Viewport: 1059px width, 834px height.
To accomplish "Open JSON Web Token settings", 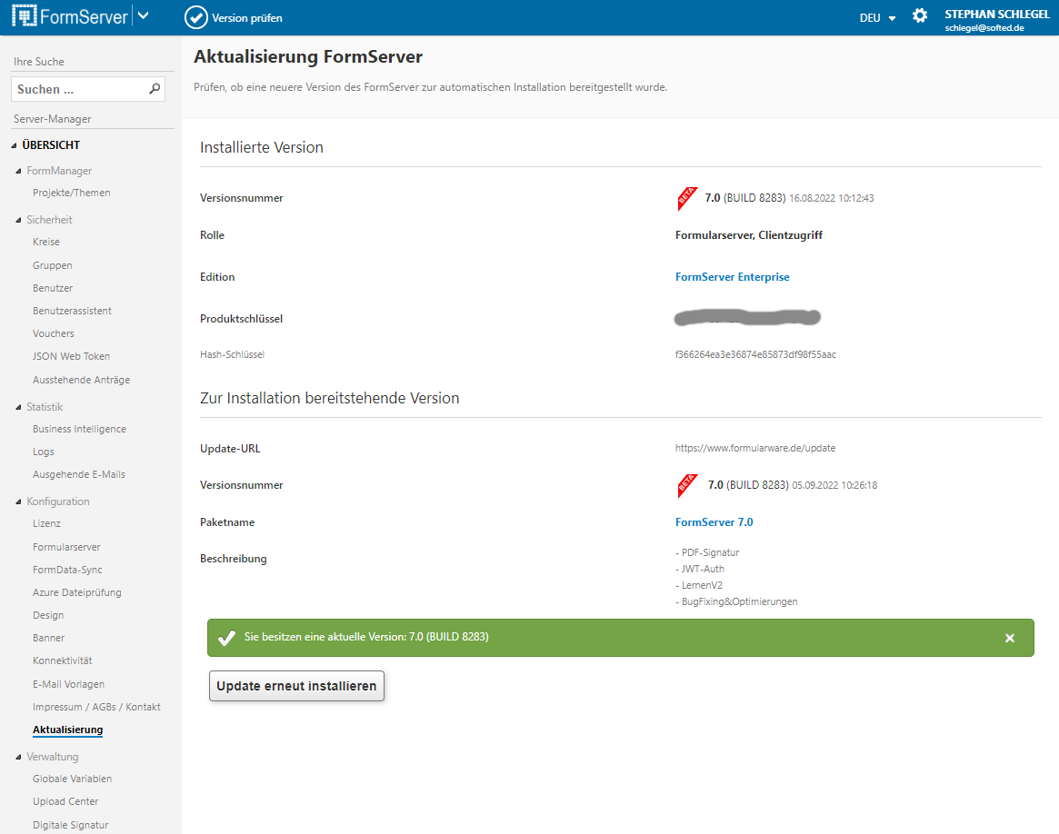I will [x=71, y=356].
